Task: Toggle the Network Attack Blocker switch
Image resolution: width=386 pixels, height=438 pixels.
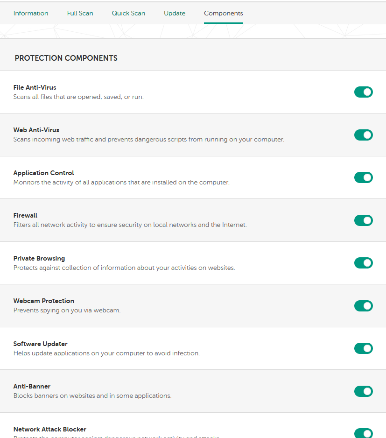Action: pos(363,433)
